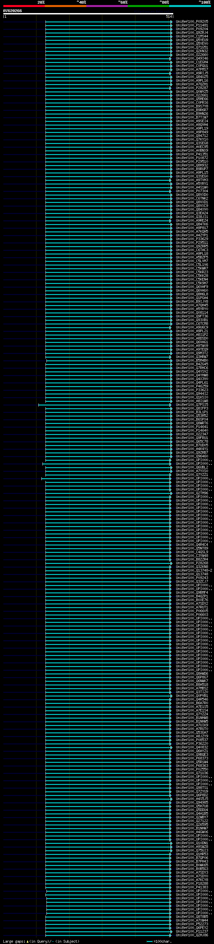The image size is (214, 944).
Task: Click hit label UniRef100_P14641
Action: point(192,427)
